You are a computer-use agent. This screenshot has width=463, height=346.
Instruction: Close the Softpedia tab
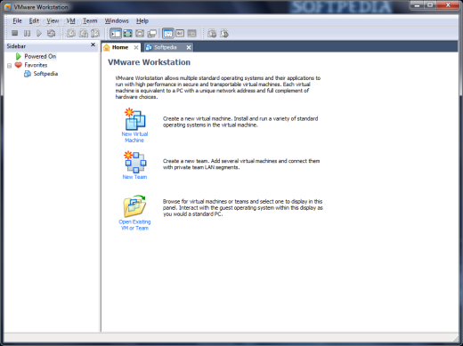coord(189,47)
